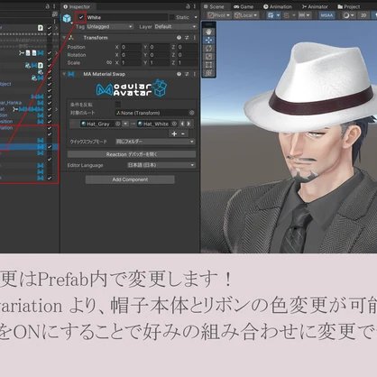Open the Tag Untagged dropdown

click(x=110, y=26)
